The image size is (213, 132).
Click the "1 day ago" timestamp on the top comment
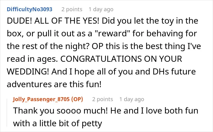[x=101, y=9]
